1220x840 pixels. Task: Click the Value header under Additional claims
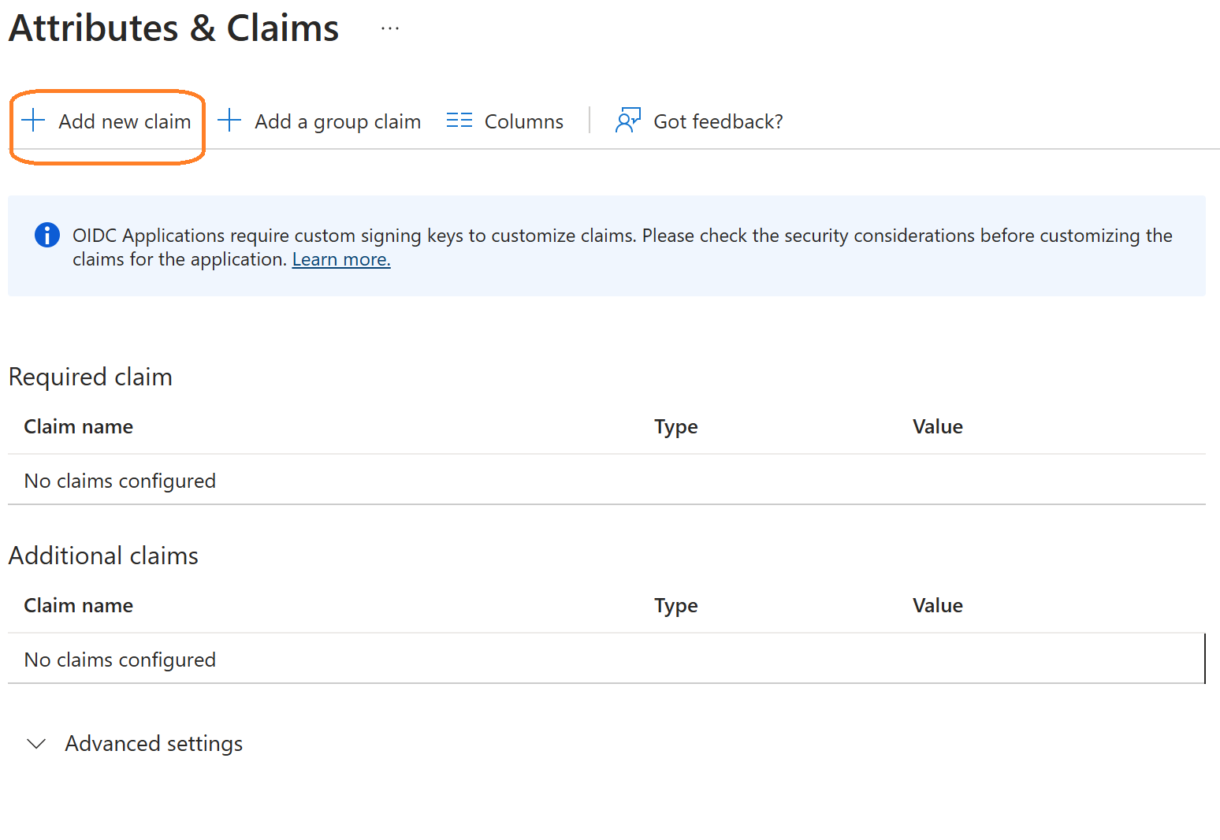(x=938, y=605)
